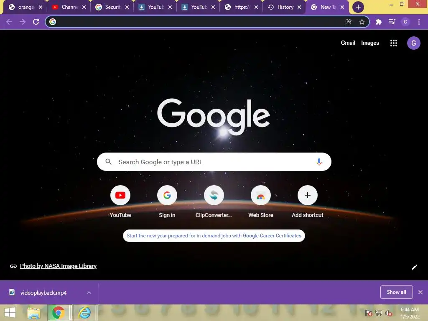Switch to the orange tab
428x321 pixels.
point(25,7)
